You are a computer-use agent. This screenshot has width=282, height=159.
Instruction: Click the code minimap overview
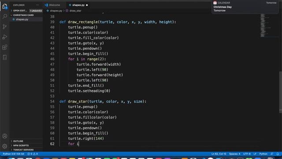tap(269, 25)
